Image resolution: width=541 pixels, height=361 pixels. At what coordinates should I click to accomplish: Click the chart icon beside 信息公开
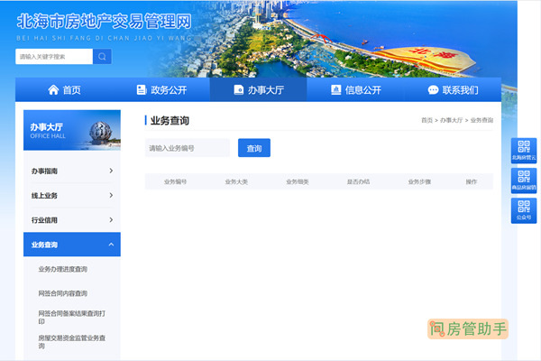point(335,90)
